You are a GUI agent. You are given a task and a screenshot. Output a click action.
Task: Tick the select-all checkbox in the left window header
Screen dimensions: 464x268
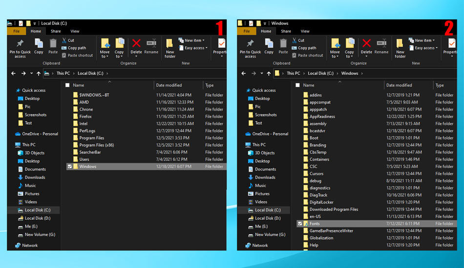tap(67, 85)
